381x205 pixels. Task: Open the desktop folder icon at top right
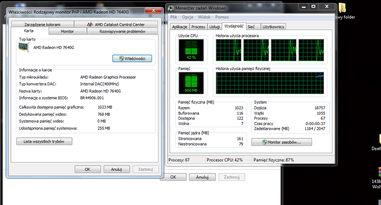342,8
